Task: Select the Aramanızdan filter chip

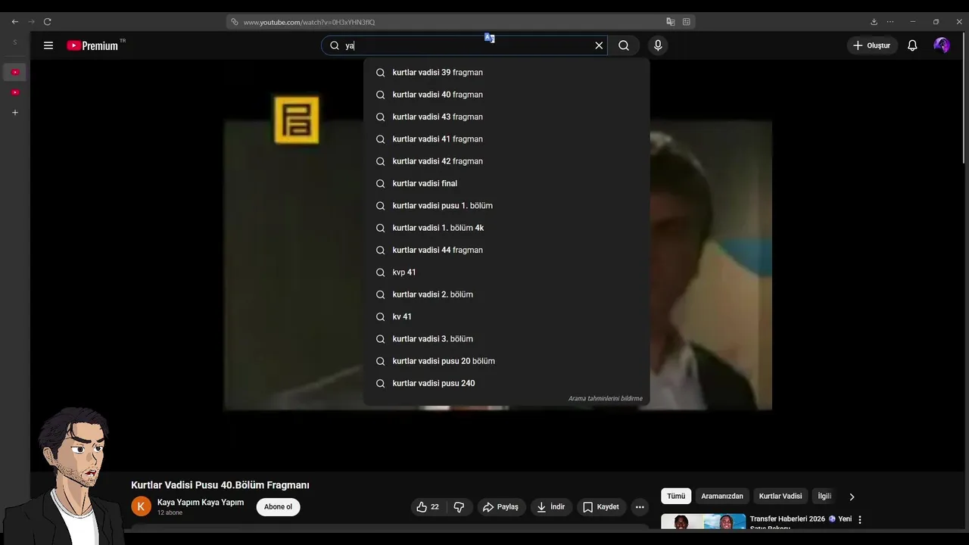Action: pyautogui.click(x=722, y=497)
